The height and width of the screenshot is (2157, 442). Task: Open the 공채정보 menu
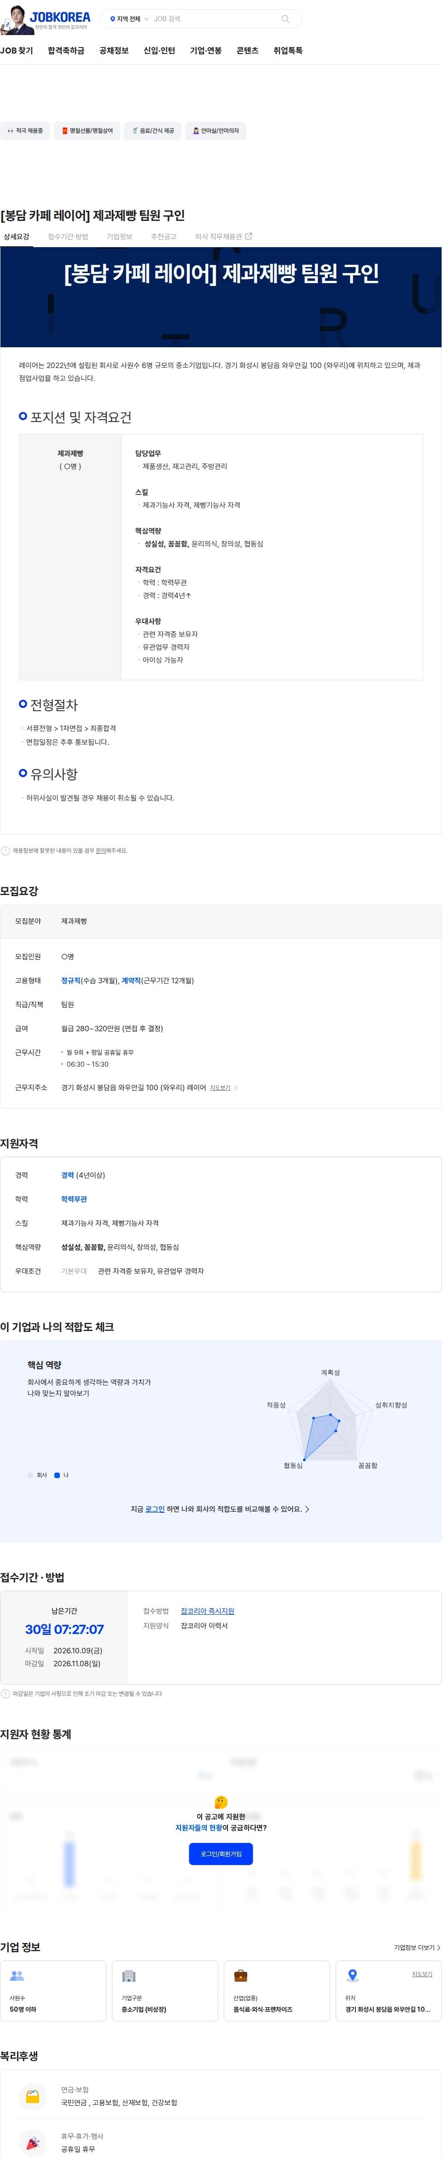coord(114,50)
